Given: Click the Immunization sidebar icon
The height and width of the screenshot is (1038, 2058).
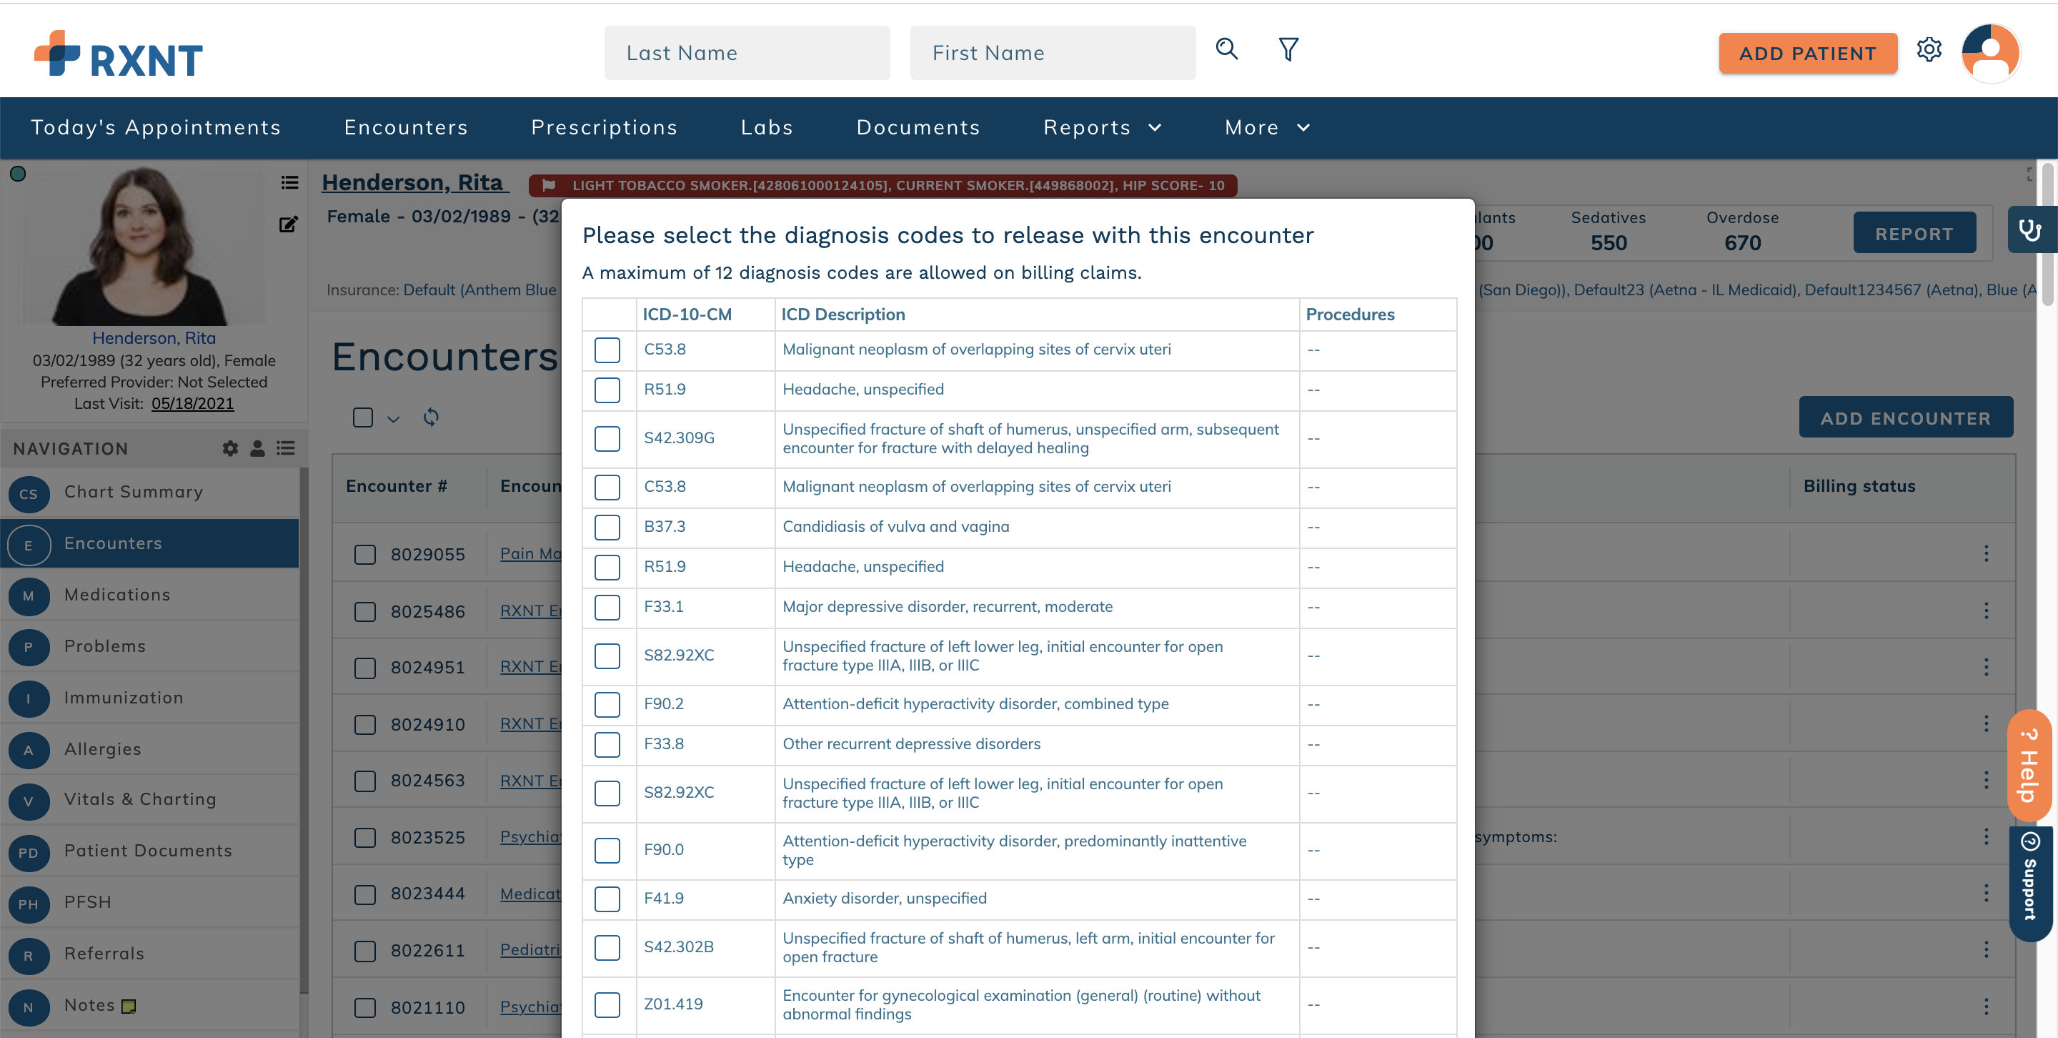Looking at the screenshot, I should (x=29, y=698).
